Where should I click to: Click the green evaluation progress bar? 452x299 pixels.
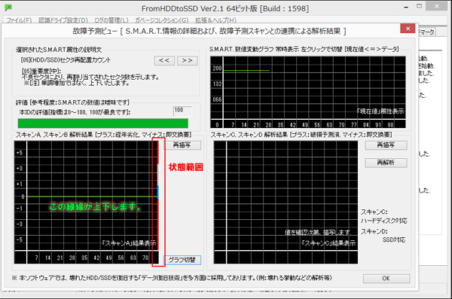point(103,123)
